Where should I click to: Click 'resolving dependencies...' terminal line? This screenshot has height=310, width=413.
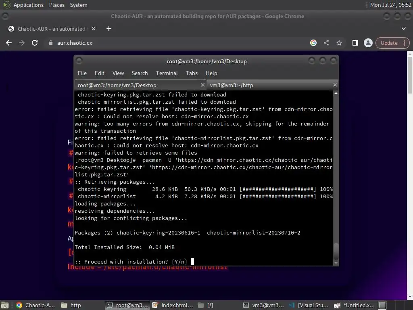[x=115, y=211]
